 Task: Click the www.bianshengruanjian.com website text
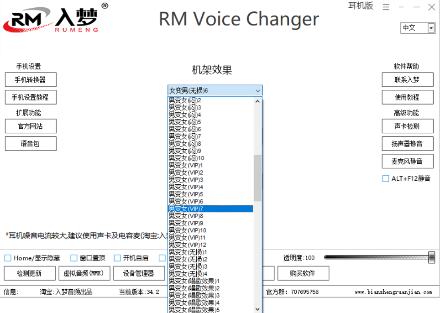tap(393, 292)
